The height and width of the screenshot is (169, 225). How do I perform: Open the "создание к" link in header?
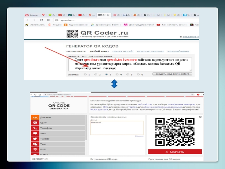191,37
